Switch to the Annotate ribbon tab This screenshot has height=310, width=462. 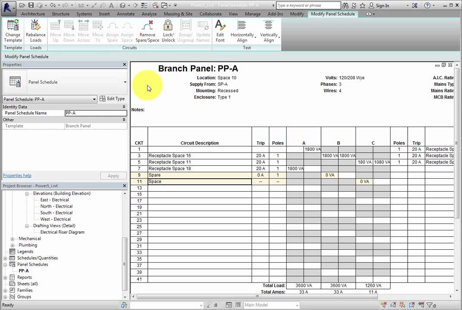pyautogui.click(x=125, y=14)
